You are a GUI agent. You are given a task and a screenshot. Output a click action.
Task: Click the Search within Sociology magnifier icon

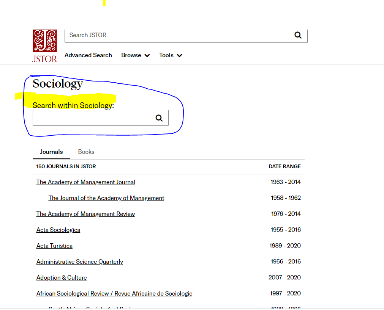tap(159, 118)
